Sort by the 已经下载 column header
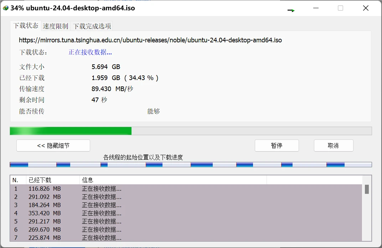 point(53,180)
